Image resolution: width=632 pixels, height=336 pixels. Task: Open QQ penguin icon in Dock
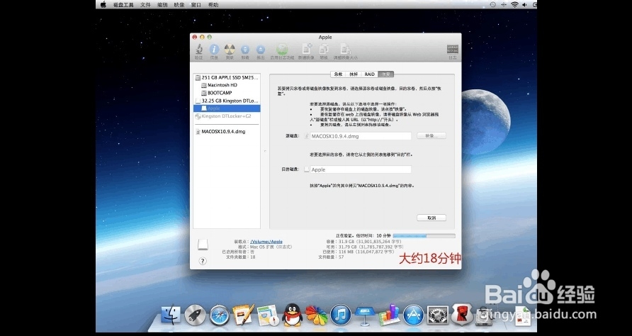click(292, 315)
